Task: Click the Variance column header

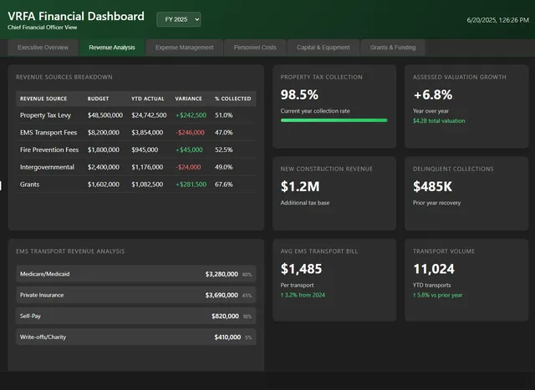Action: (x=188, y=99)
